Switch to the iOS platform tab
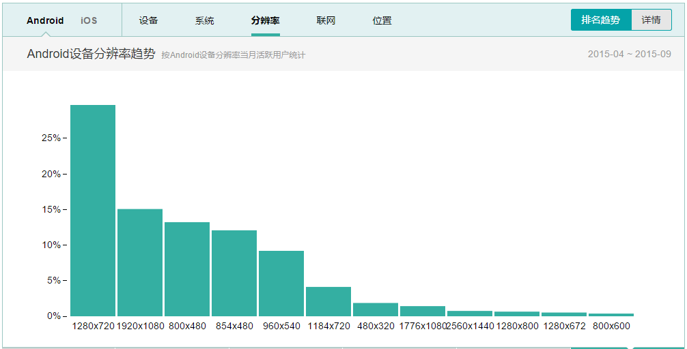Viewport: 687px width, 349px height. coord(89,20)
